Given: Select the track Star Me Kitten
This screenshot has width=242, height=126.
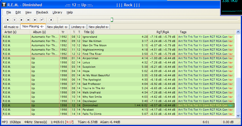Looking at the screenshot, I should 118,41.
